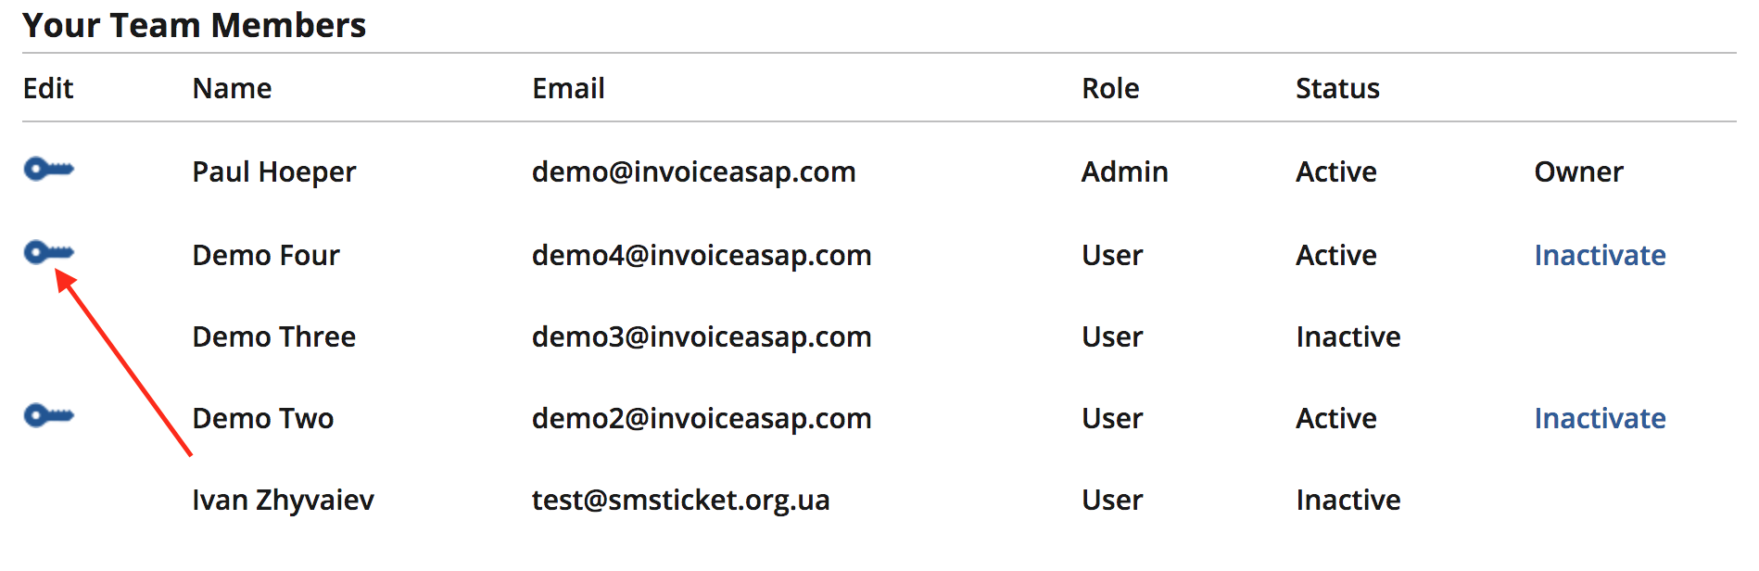Inactivate the Demo Four user
Image resolution: width=1759 pixels, height=571 pixels.
1600,255
